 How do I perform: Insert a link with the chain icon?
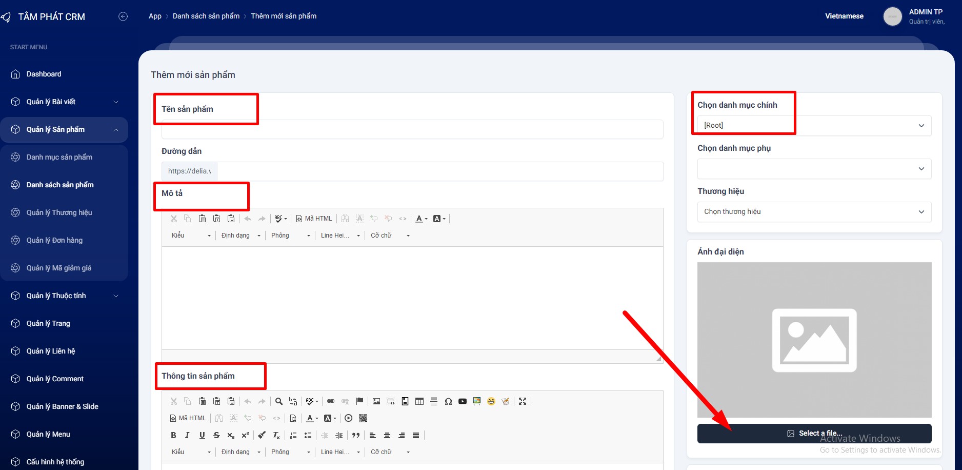(331, 401)
